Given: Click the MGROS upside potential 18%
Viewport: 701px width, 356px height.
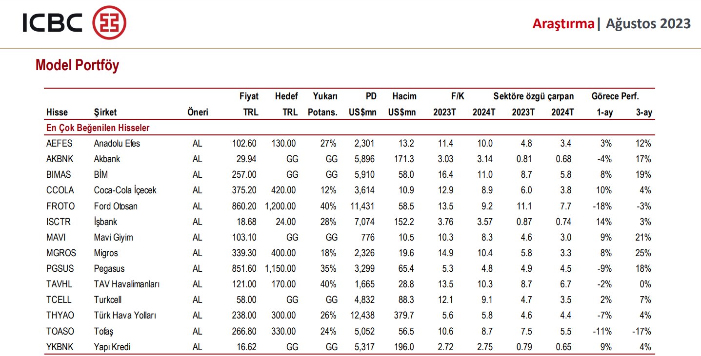Looking at the screenshot, I should [329, 253].
